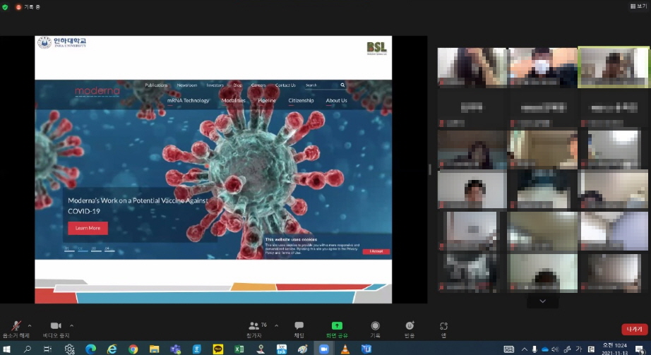Viewport: 651px width, 355px height.
Task: Click the BSL logo on the slide
Action: tap(376, 48)
